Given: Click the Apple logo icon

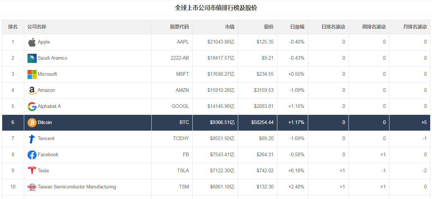Looking at the screenshot, I should pos(32,42).
